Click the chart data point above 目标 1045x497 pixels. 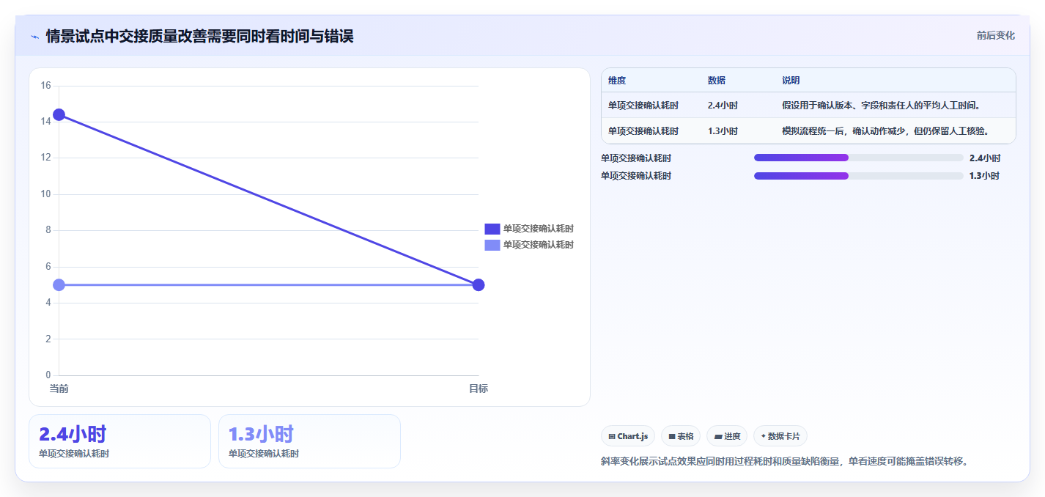click(x=479, y=284)
